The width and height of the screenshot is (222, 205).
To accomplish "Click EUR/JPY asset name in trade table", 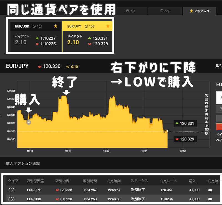I will [x=34, y=190].
